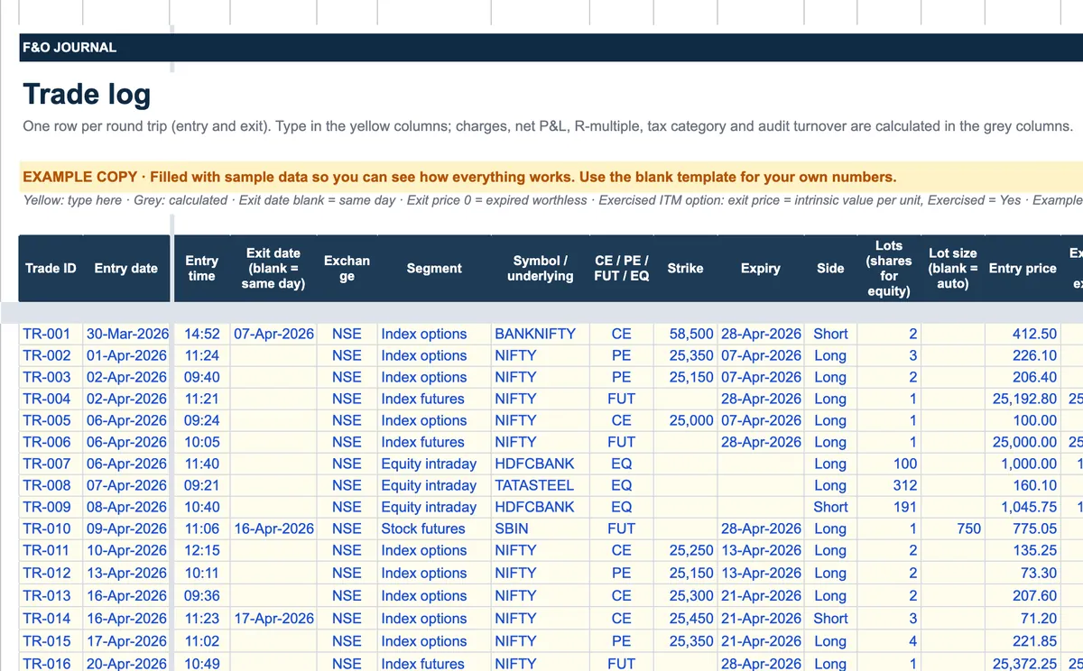The image size is (1083, 671).
Task: Select entry time 11:40 cell
Action: 201,464
